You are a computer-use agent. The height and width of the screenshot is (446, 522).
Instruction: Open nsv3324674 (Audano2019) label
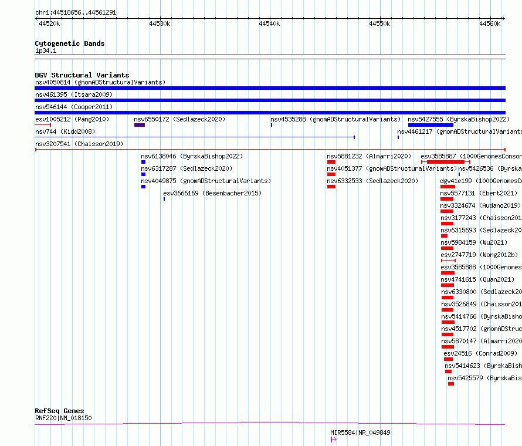[x=480, y=205]
